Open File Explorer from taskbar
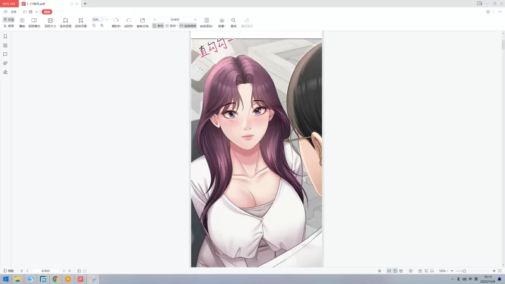 [x=18, y=279]
